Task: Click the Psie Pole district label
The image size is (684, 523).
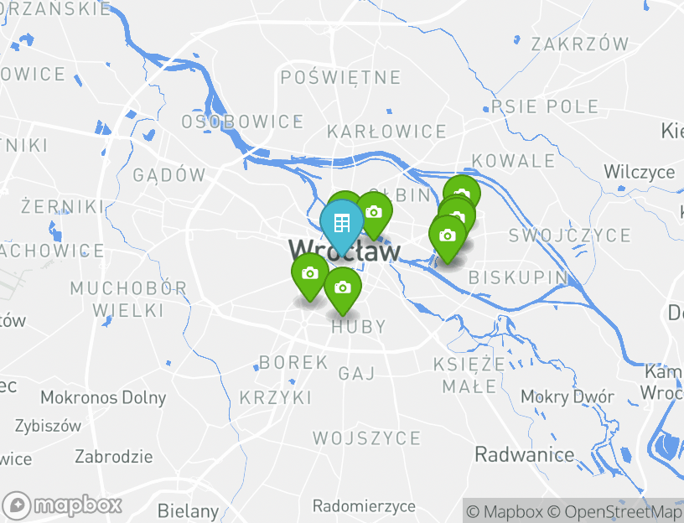Action: click(545, 107)
